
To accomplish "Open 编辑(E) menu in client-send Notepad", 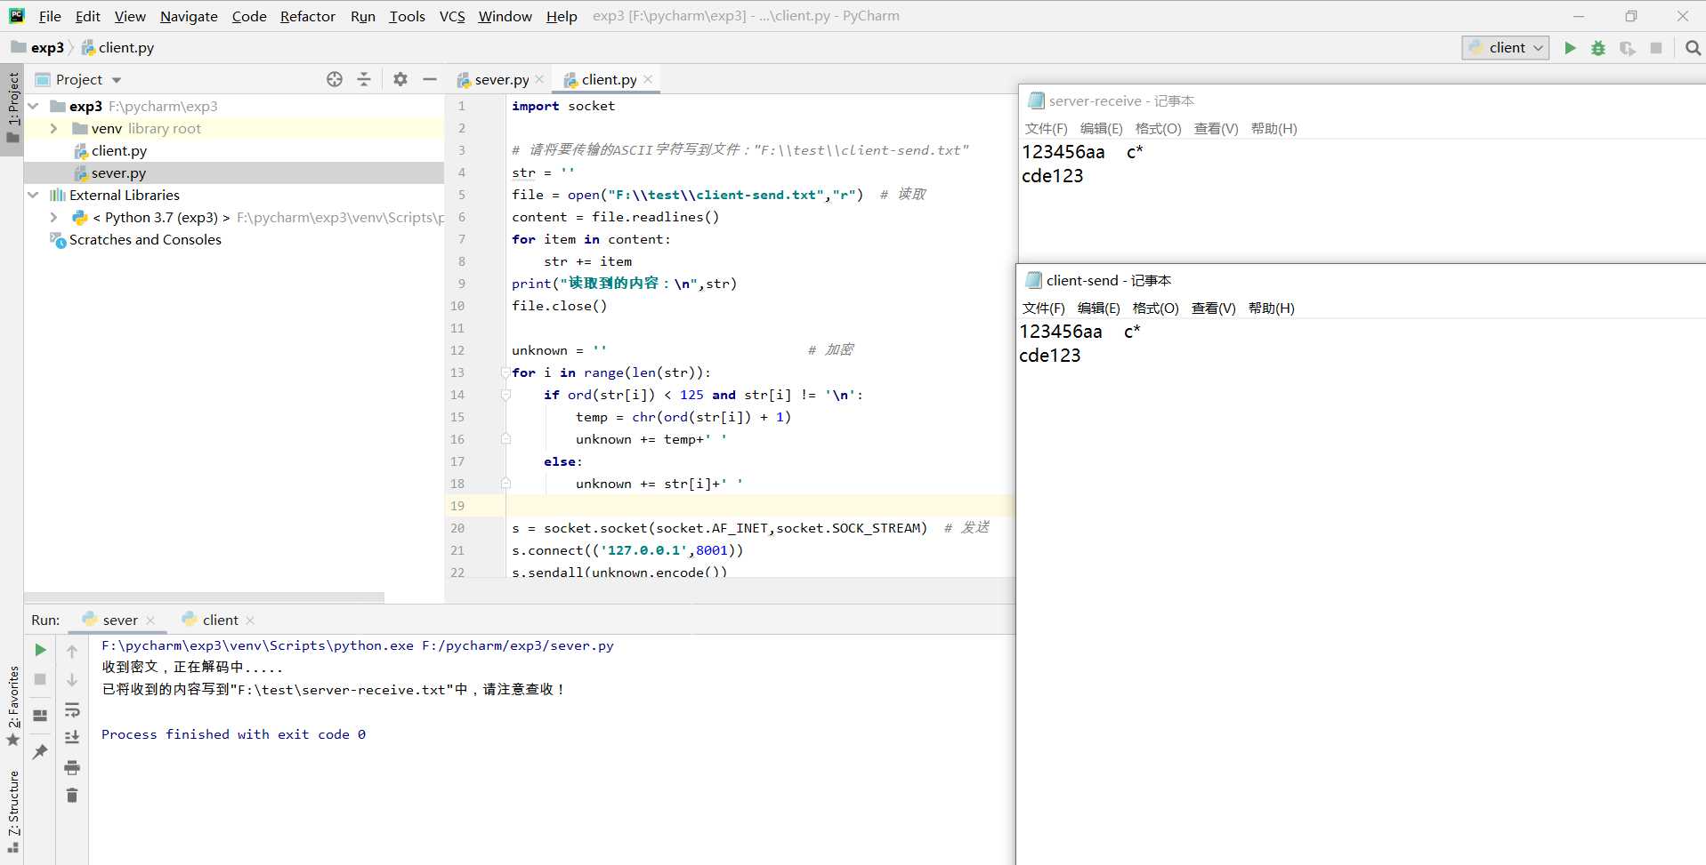I will tap(1098, 308).
